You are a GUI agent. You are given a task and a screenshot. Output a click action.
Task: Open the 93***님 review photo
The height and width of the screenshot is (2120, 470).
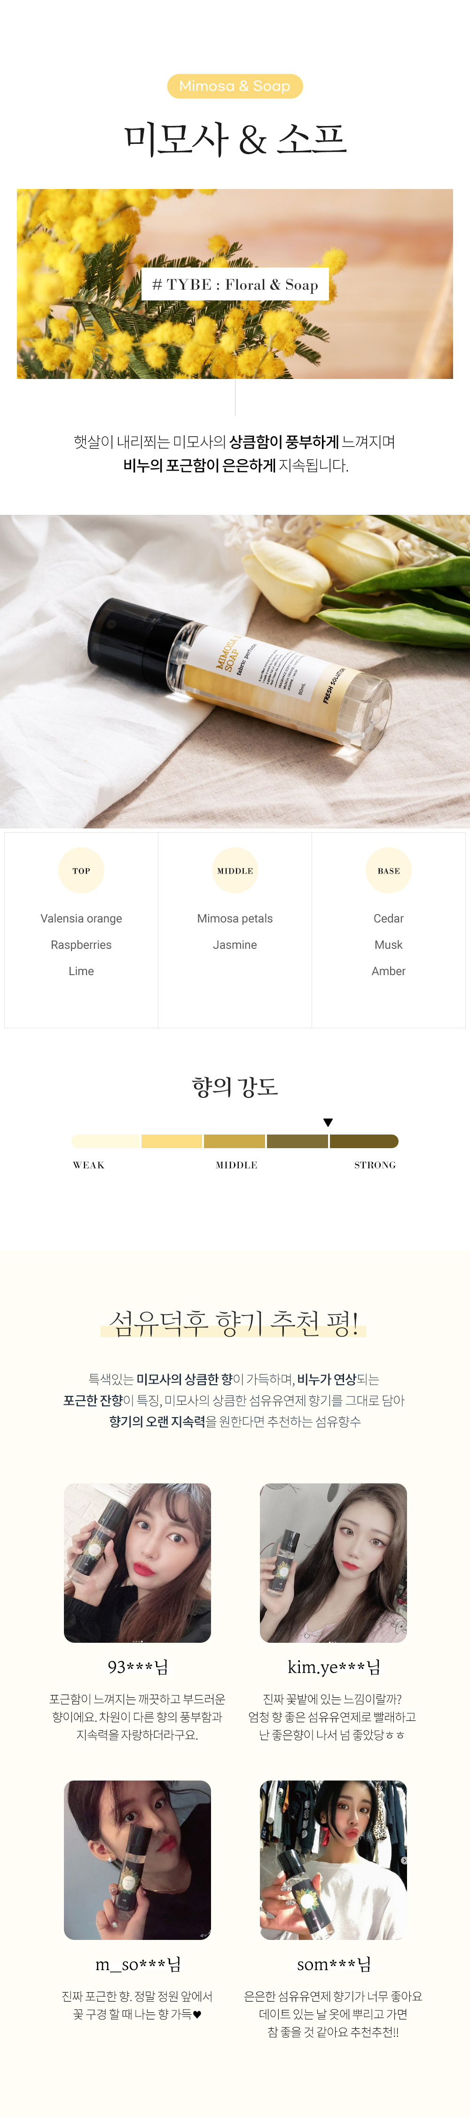click(137, 1563)
